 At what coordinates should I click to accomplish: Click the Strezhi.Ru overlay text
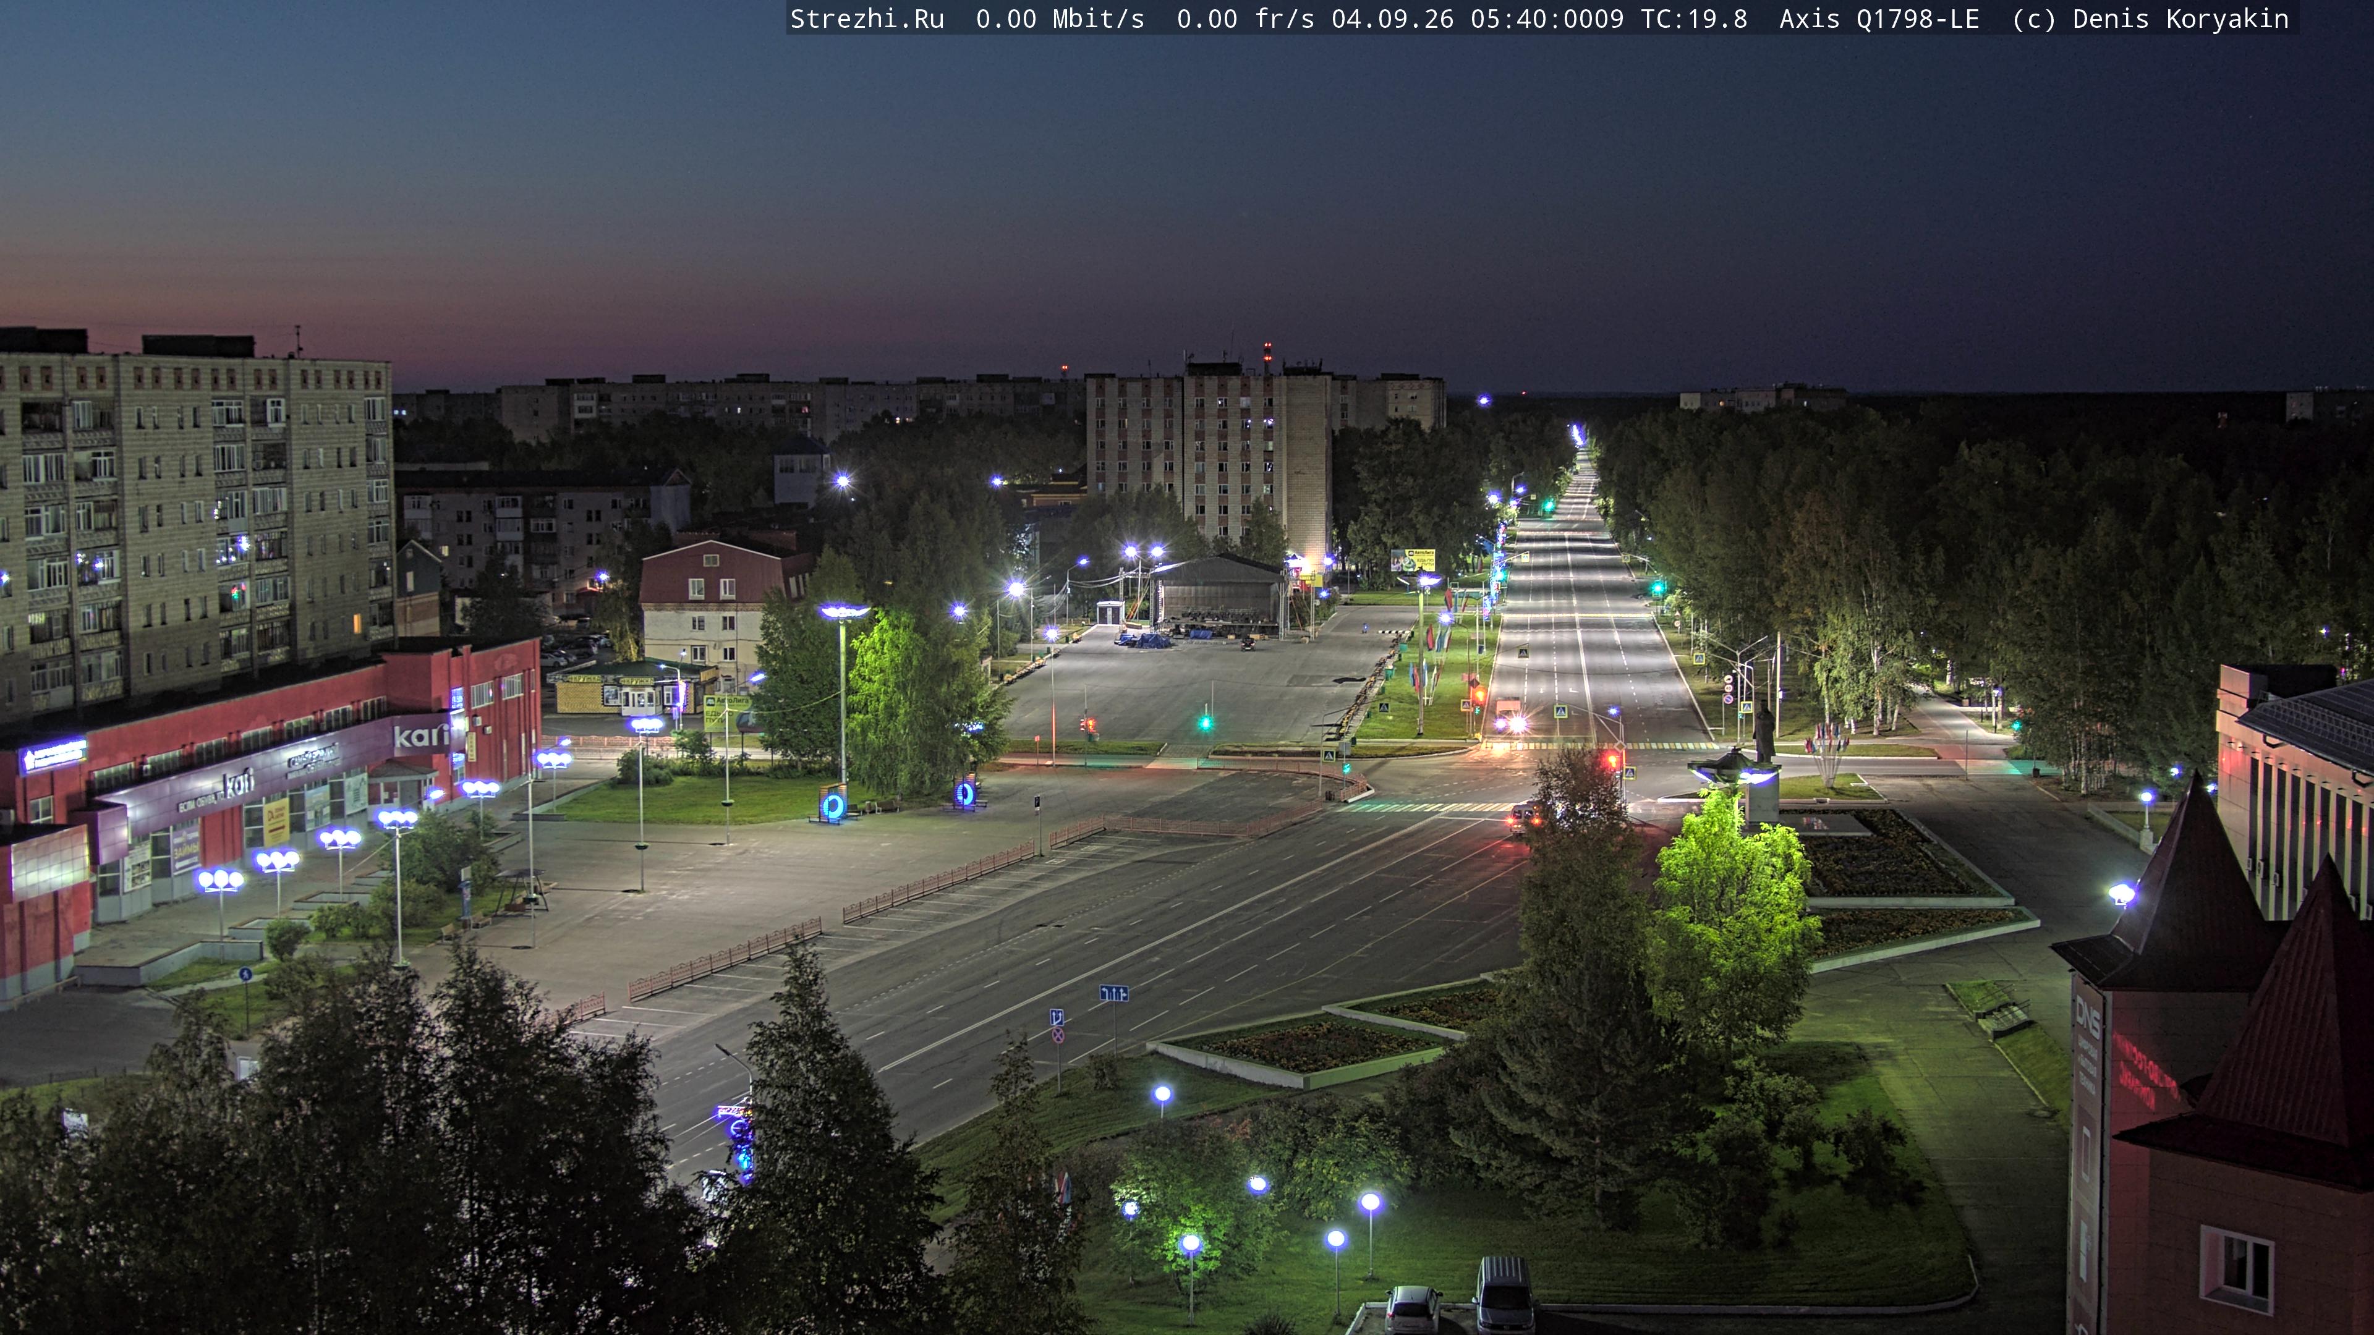click(x=867, y=19)
